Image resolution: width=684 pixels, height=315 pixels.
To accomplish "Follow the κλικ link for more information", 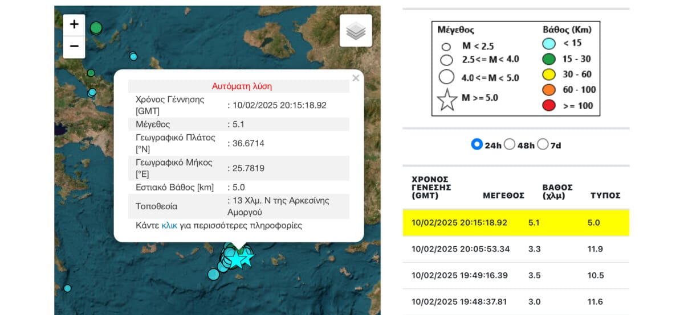I will [x=169, y=226].
